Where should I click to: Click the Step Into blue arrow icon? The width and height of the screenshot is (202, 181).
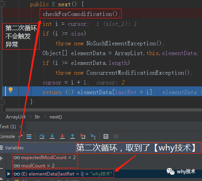pyautogui.click(x=52, y=136)
